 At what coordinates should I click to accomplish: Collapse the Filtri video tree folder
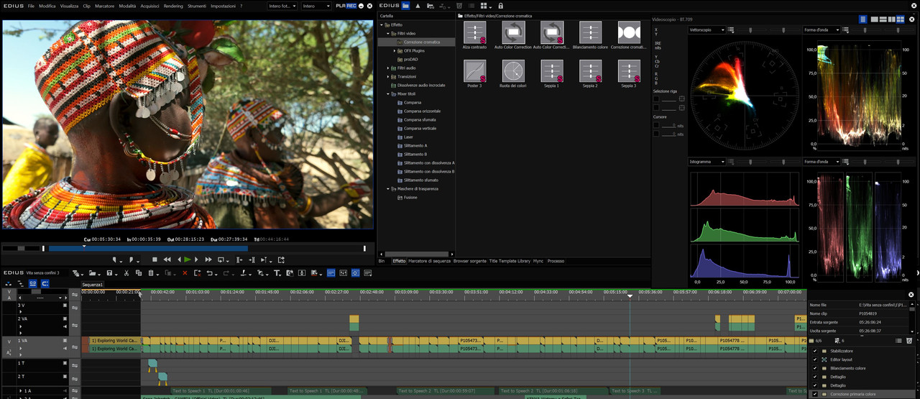coord(388,34)
